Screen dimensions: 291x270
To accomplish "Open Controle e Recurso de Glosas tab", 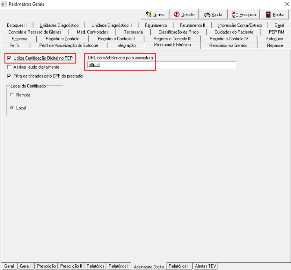I will pyautogui.click(x=35, y=32).
